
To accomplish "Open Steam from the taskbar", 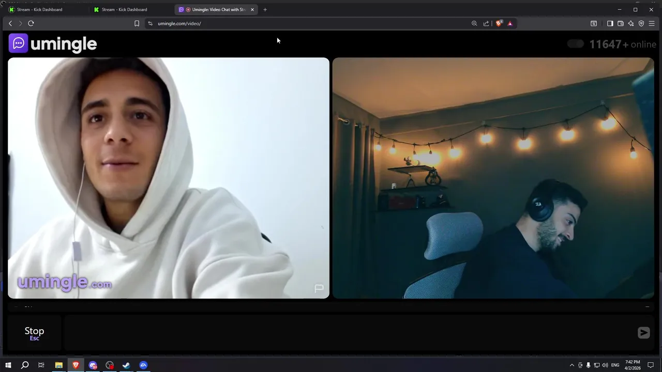I will pyautogui.click(x=126, y=365).
